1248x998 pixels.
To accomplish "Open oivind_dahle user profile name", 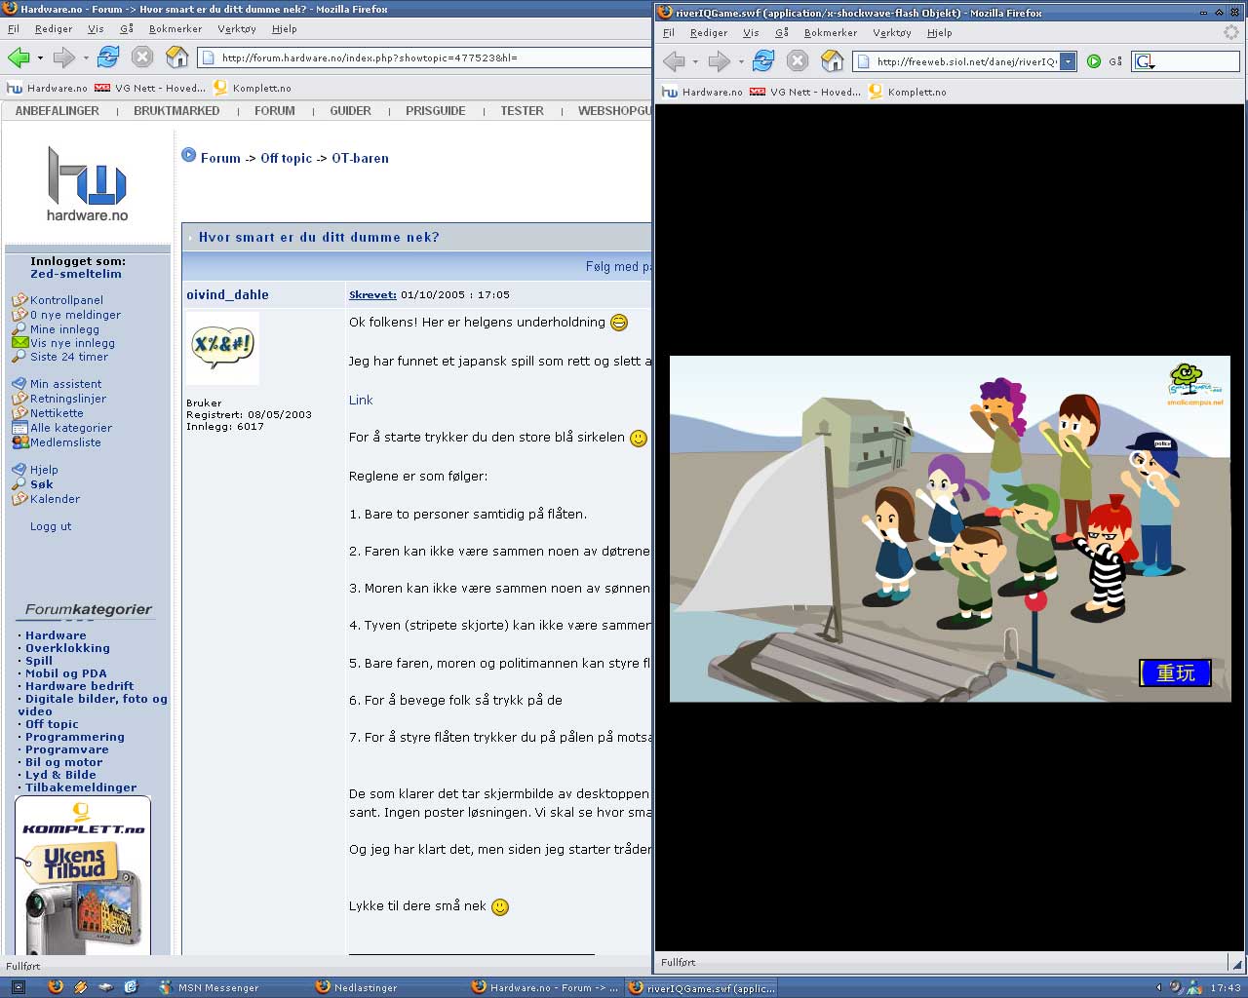I will coord(227,294).
